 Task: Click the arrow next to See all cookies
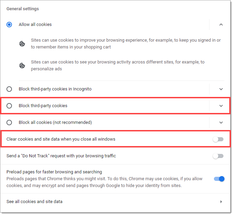pos(221,202)
